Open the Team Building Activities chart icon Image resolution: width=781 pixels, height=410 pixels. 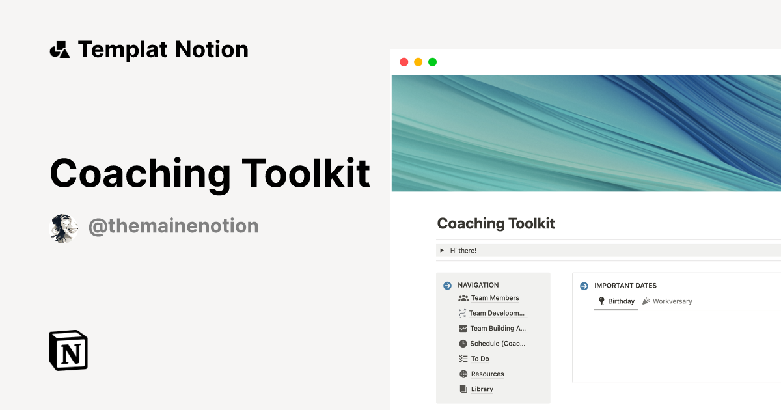tap(463, 328)
